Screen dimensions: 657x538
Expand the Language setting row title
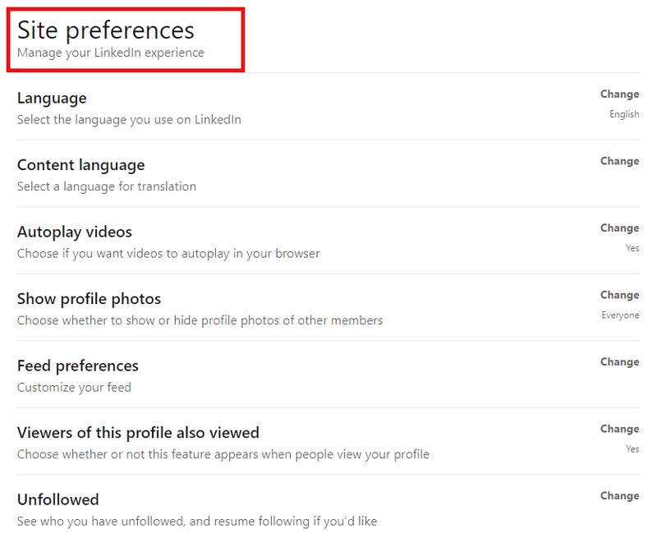52,99
